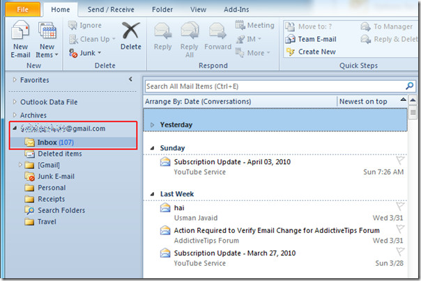The height and width of the screenshot is (281, 421).
Task: Open the Travel folder
Action: tap(40, 222)
